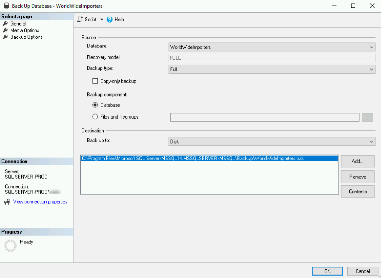381x278 pixels.
Task: Select the Files and filegroups option
Action: (95, 117)
